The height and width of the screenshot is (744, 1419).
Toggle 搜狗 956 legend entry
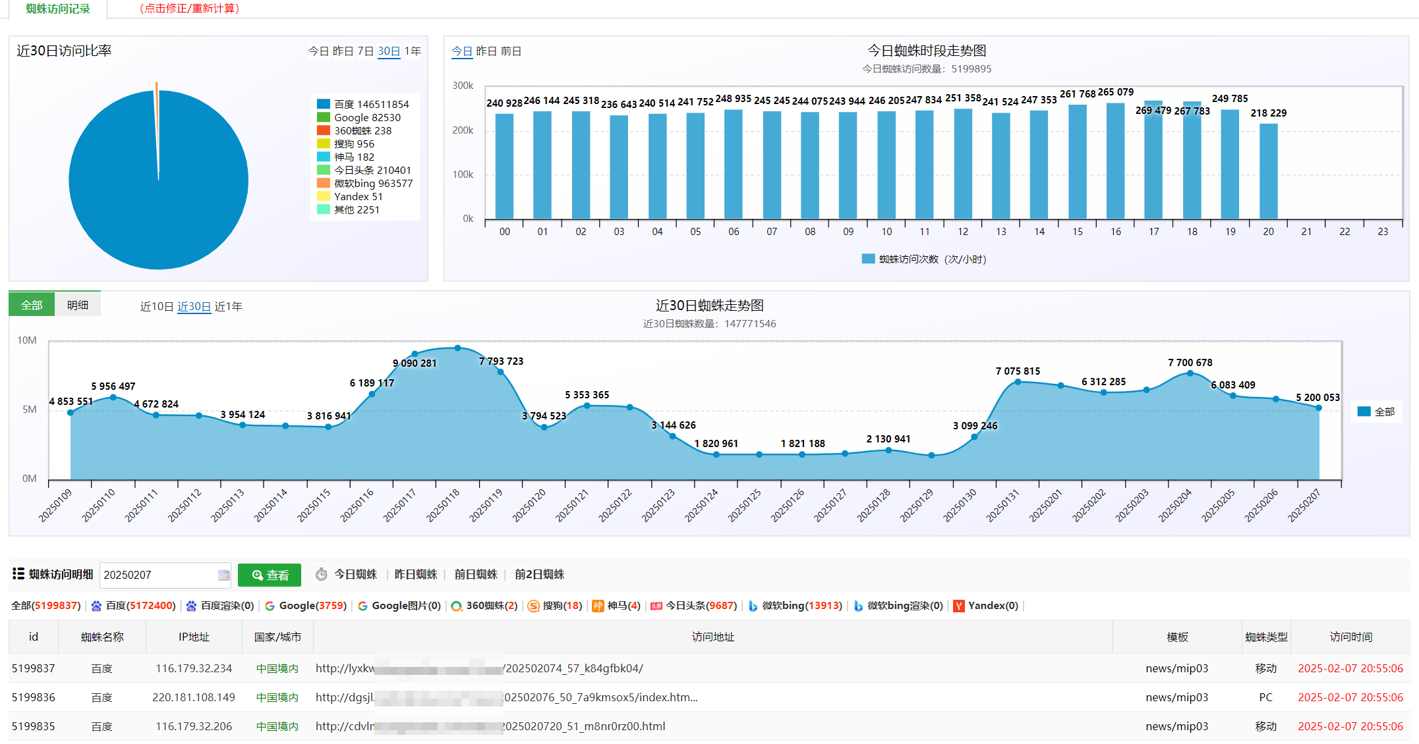click(345, 144)
